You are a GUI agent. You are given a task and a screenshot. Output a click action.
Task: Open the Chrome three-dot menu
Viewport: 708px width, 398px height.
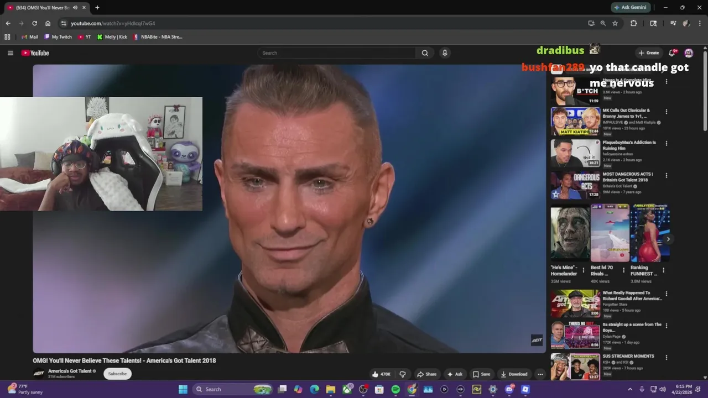pyautogui.click(x=700, y=23)
